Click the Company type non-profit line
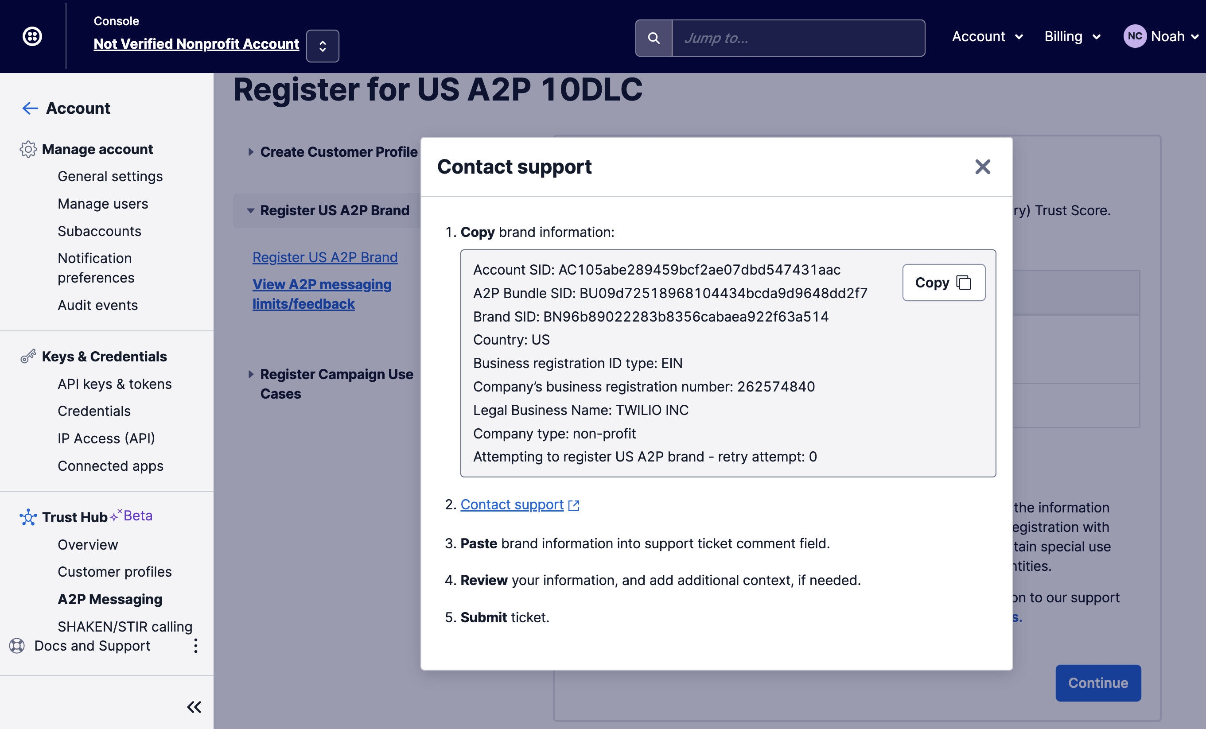The width and height of the screenshot is (1206, 729). 555,434
